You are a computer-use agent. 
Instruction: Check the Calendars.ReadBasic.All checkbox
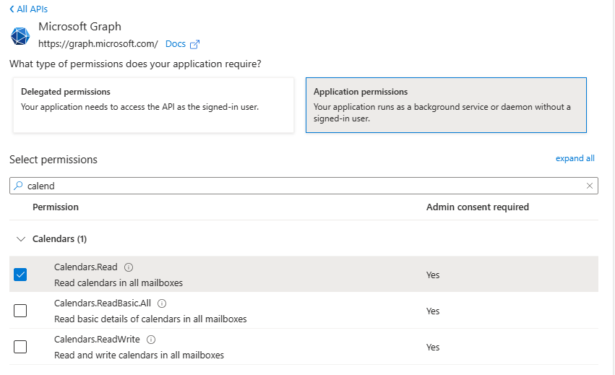tap(20, 311)
